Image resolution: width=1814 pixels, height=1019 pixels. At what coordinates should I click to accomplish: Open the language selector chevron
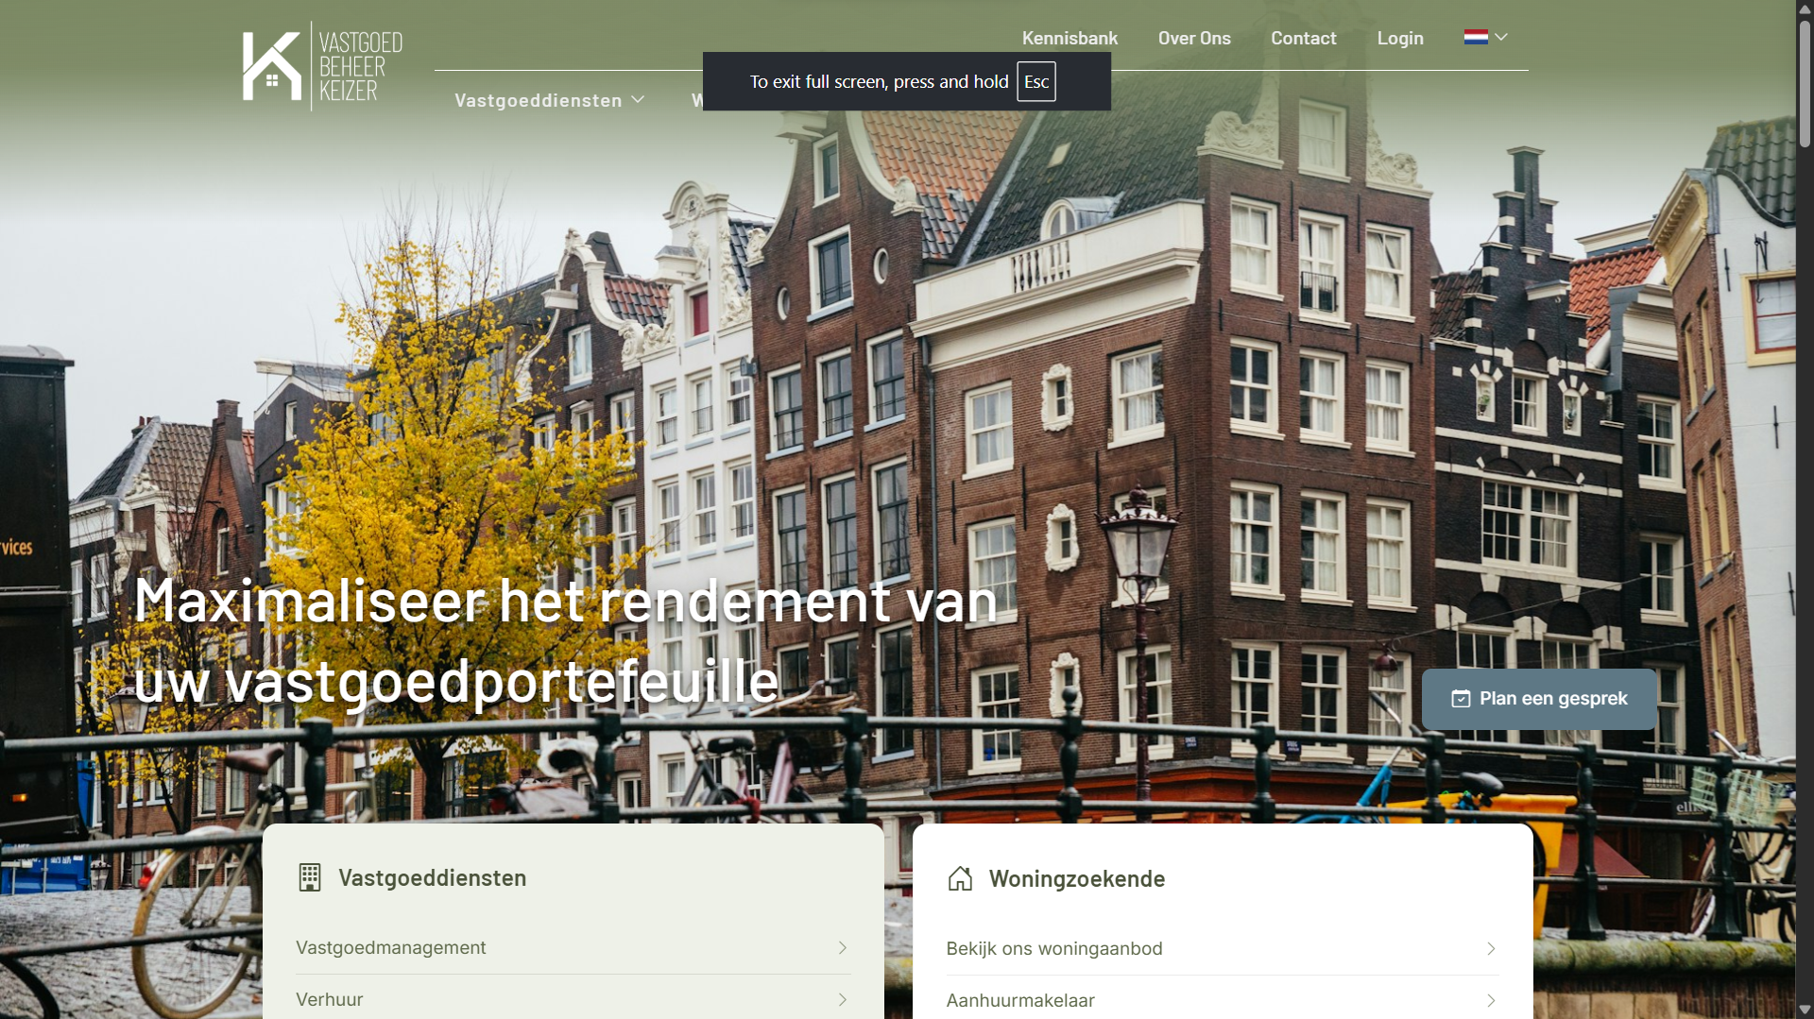coord(1501,38)
